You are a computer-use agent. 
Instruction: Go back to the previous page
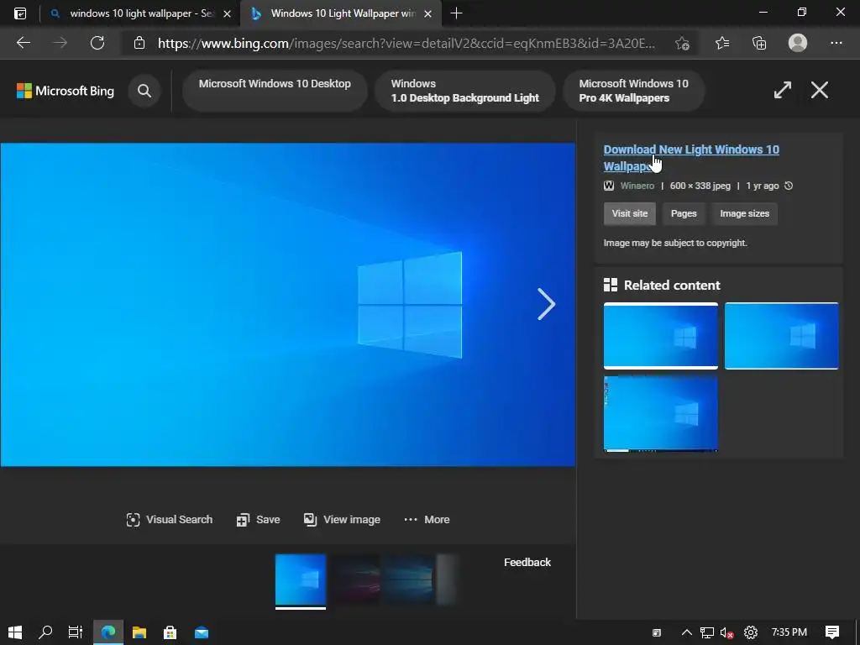point(24,43)
